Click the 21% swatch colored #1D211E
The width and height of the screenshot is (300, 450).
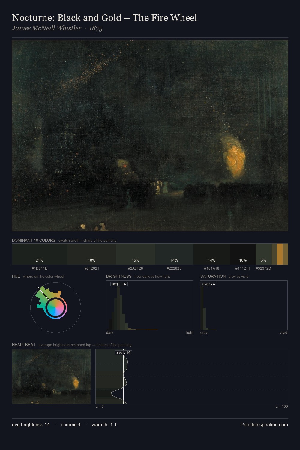tap(40, 254)
